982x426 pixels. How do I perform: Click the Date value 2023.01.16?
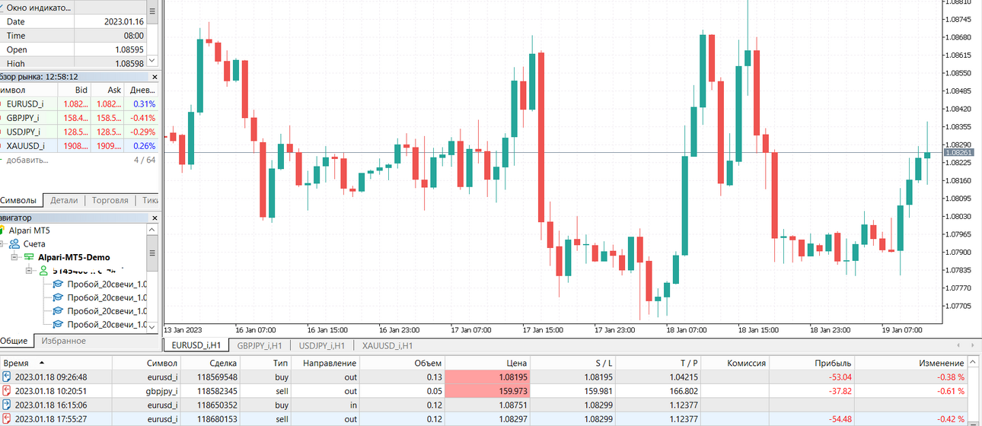(124, 22)
